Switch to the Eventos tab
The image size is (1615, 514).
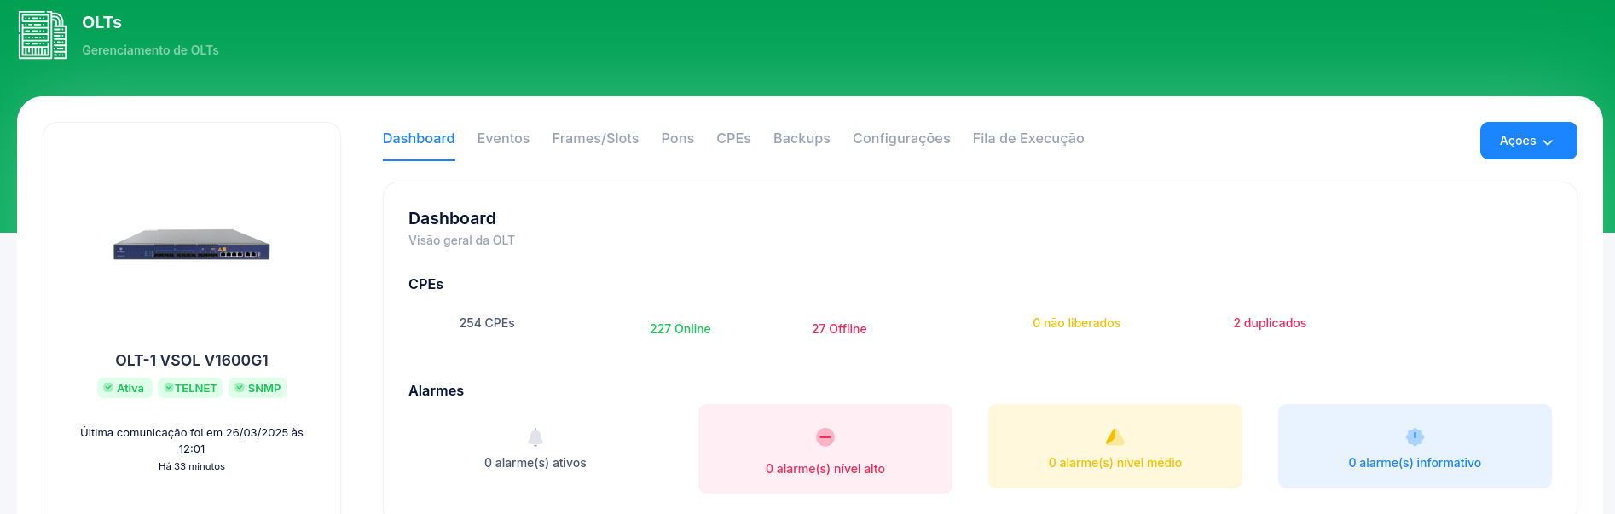(x=503, y=139)
